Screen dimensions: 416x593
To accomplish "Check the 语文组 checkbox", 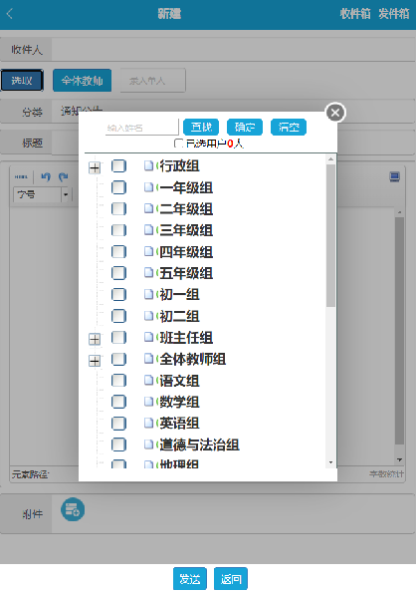I will pyautogui.click(x=118, y=380).
